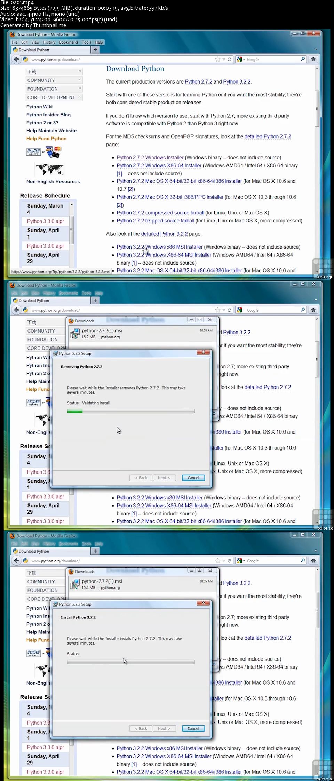Open View menu in dialog-free Firefox window
Image resolution: width=334 pixels, height=781 pixels.
click(35, 42)
